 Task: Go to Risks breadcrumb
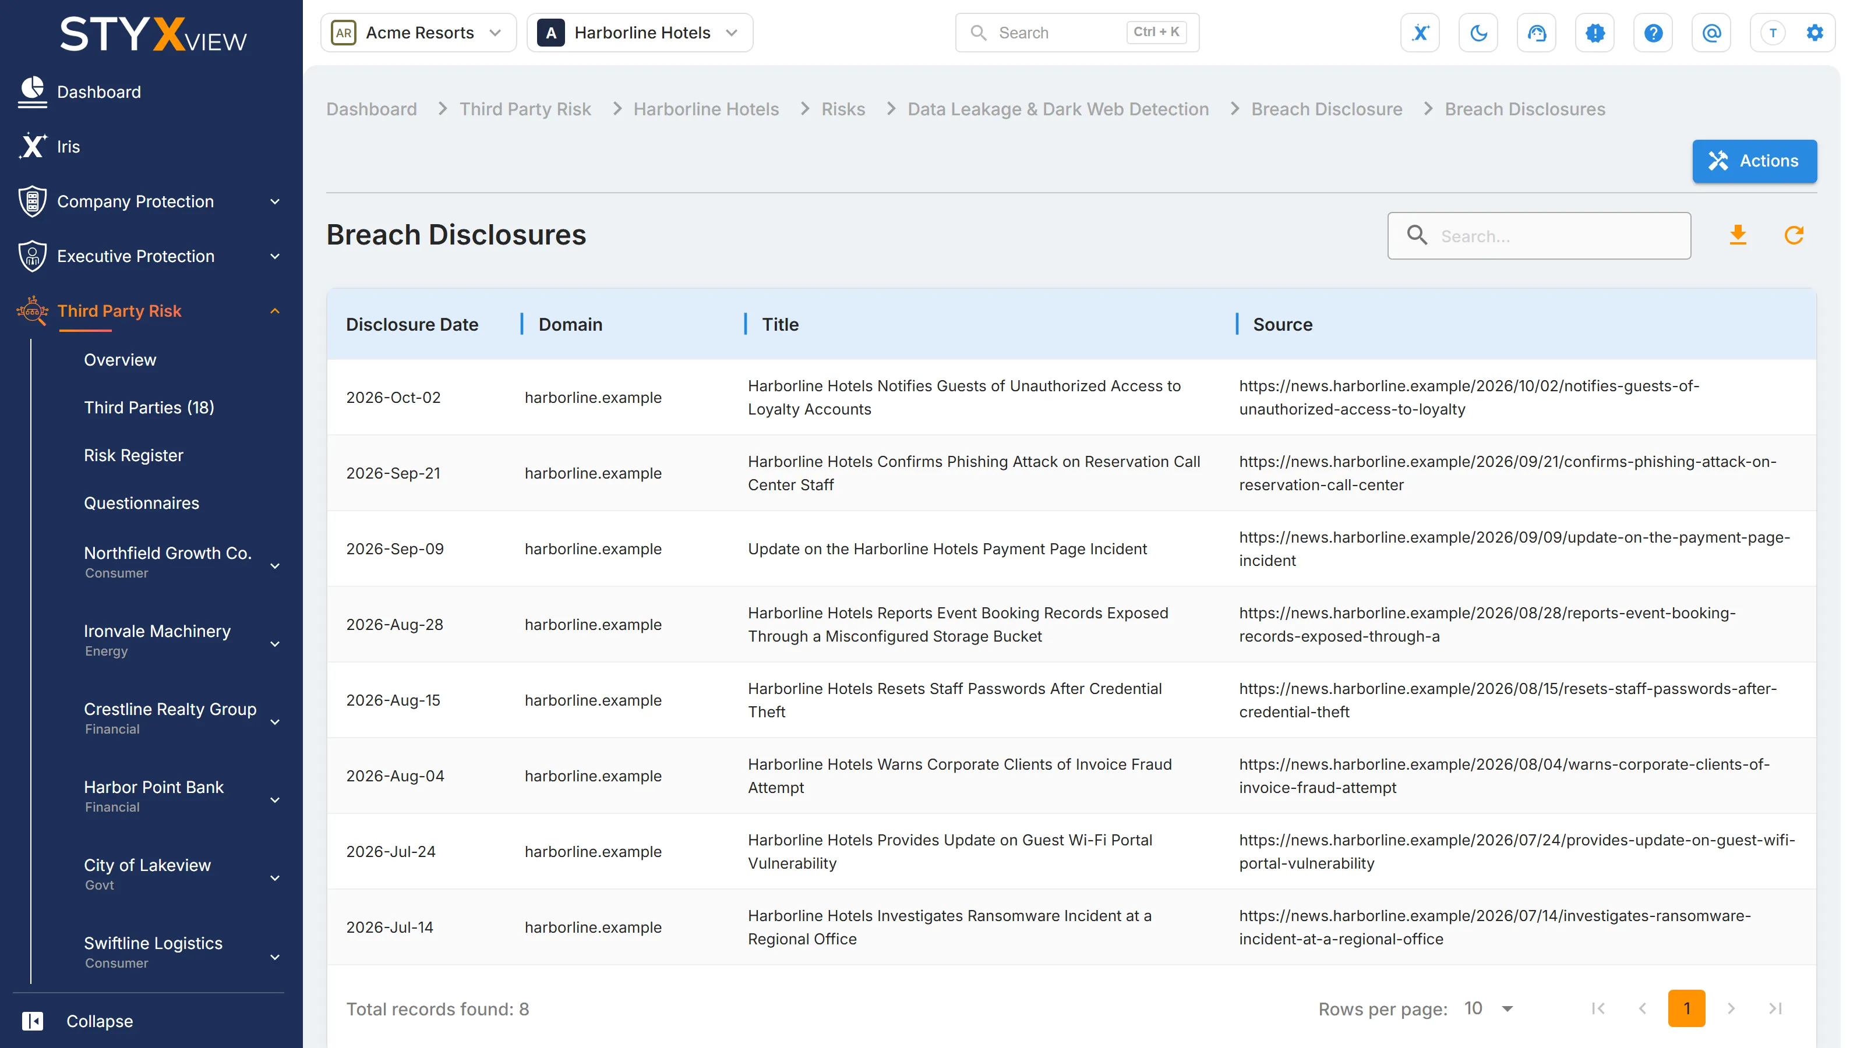tap(843, 109)
